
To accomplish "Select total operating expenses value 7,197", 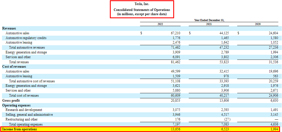I will coord(176,124).
